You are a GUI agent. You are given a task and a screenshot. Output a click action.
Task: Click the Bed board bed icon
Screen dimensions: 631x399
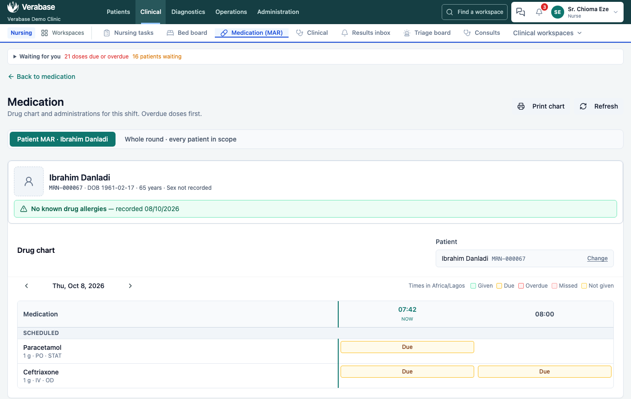click(170, 33)
